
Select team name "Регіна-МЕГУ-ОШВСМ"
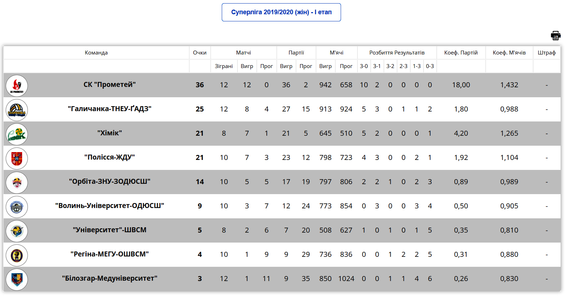pos(110,254)
